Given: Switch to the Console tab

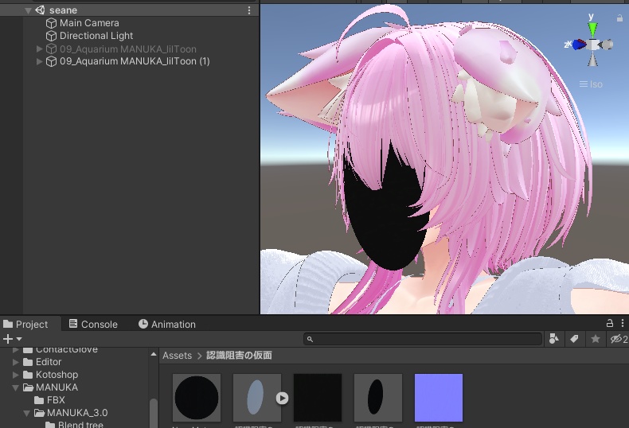Looking at the screenshot, I should [93, 325].
